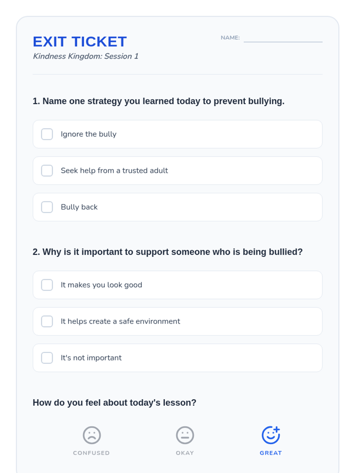This screenshot has height=473, width=355.
Task: Click the 'OKAY' label text
Action: click(x=185, y=453)
